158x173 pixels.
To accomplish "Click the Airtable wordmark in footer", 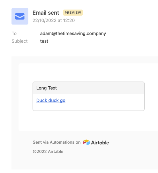I will (100, 142).
